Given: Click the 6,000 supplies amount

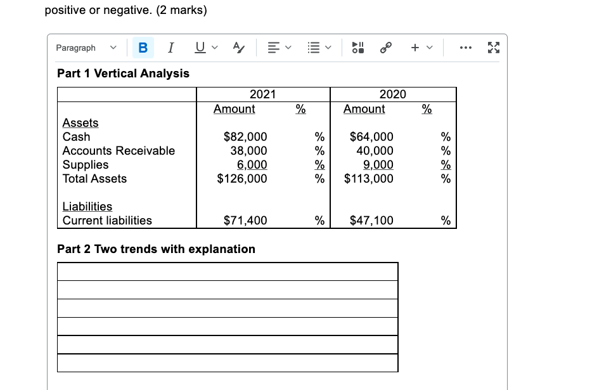Looking at the screenshot, I should click(x=252, y=164).
